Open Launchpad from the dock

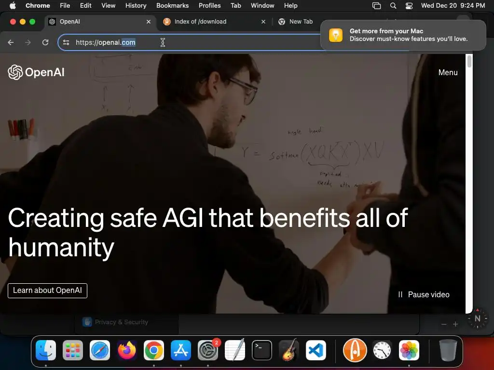73,350
